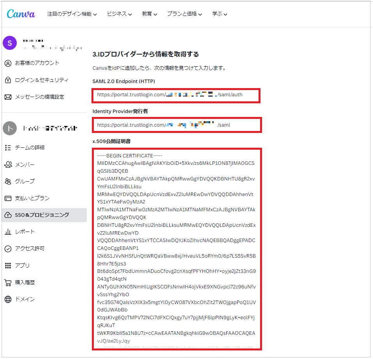Screen dimensions: 373x359
Task: Click the label x.509公開証明書
Action: (111, 141)
